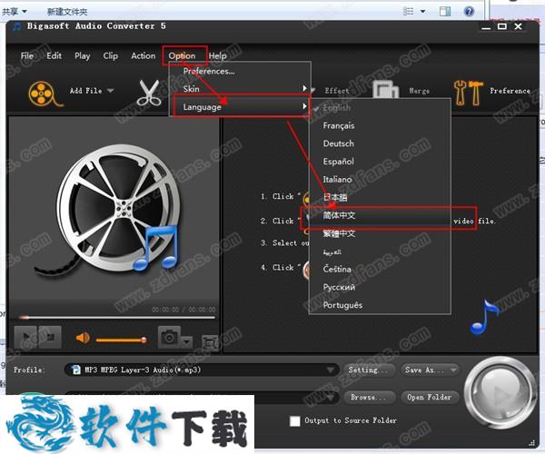Click the Browse... button

point(369,397)
